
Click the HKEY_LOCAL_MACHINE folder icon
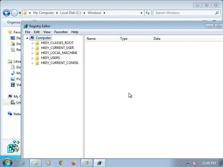pyautogui.click(x=37, y=53)
